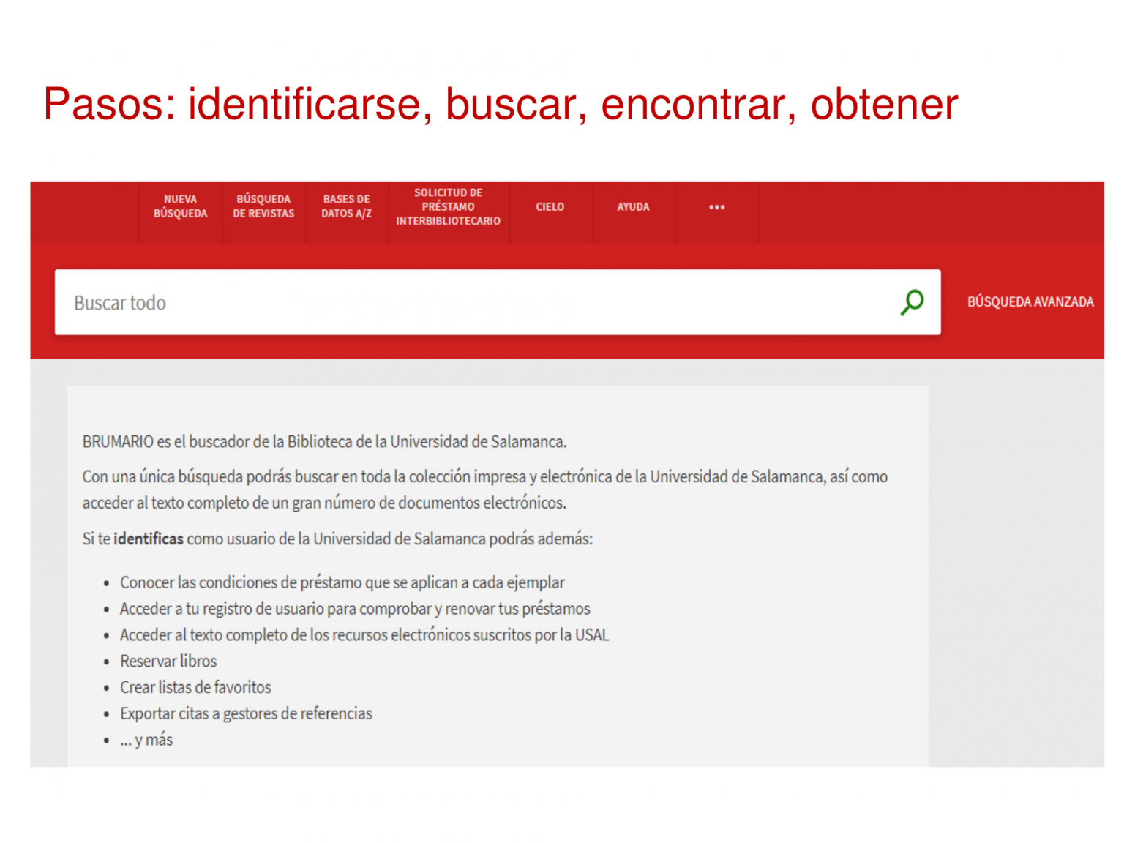
Task: Click the Crear listas de favoritos bullet
Action: [195, 688]
